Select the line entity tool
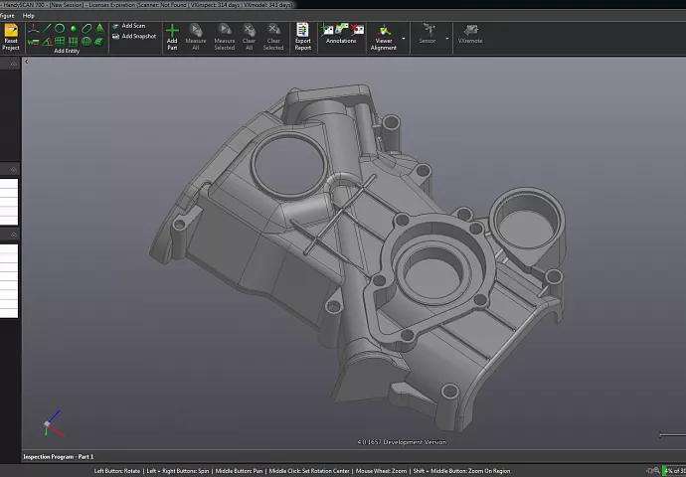686x477 pixels. point(47,28)
